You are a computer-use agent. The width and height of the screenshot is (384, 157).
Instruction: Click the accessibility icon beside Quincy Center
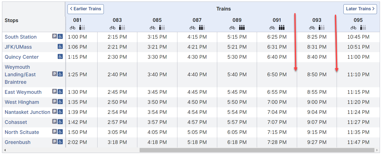point(60,56)
